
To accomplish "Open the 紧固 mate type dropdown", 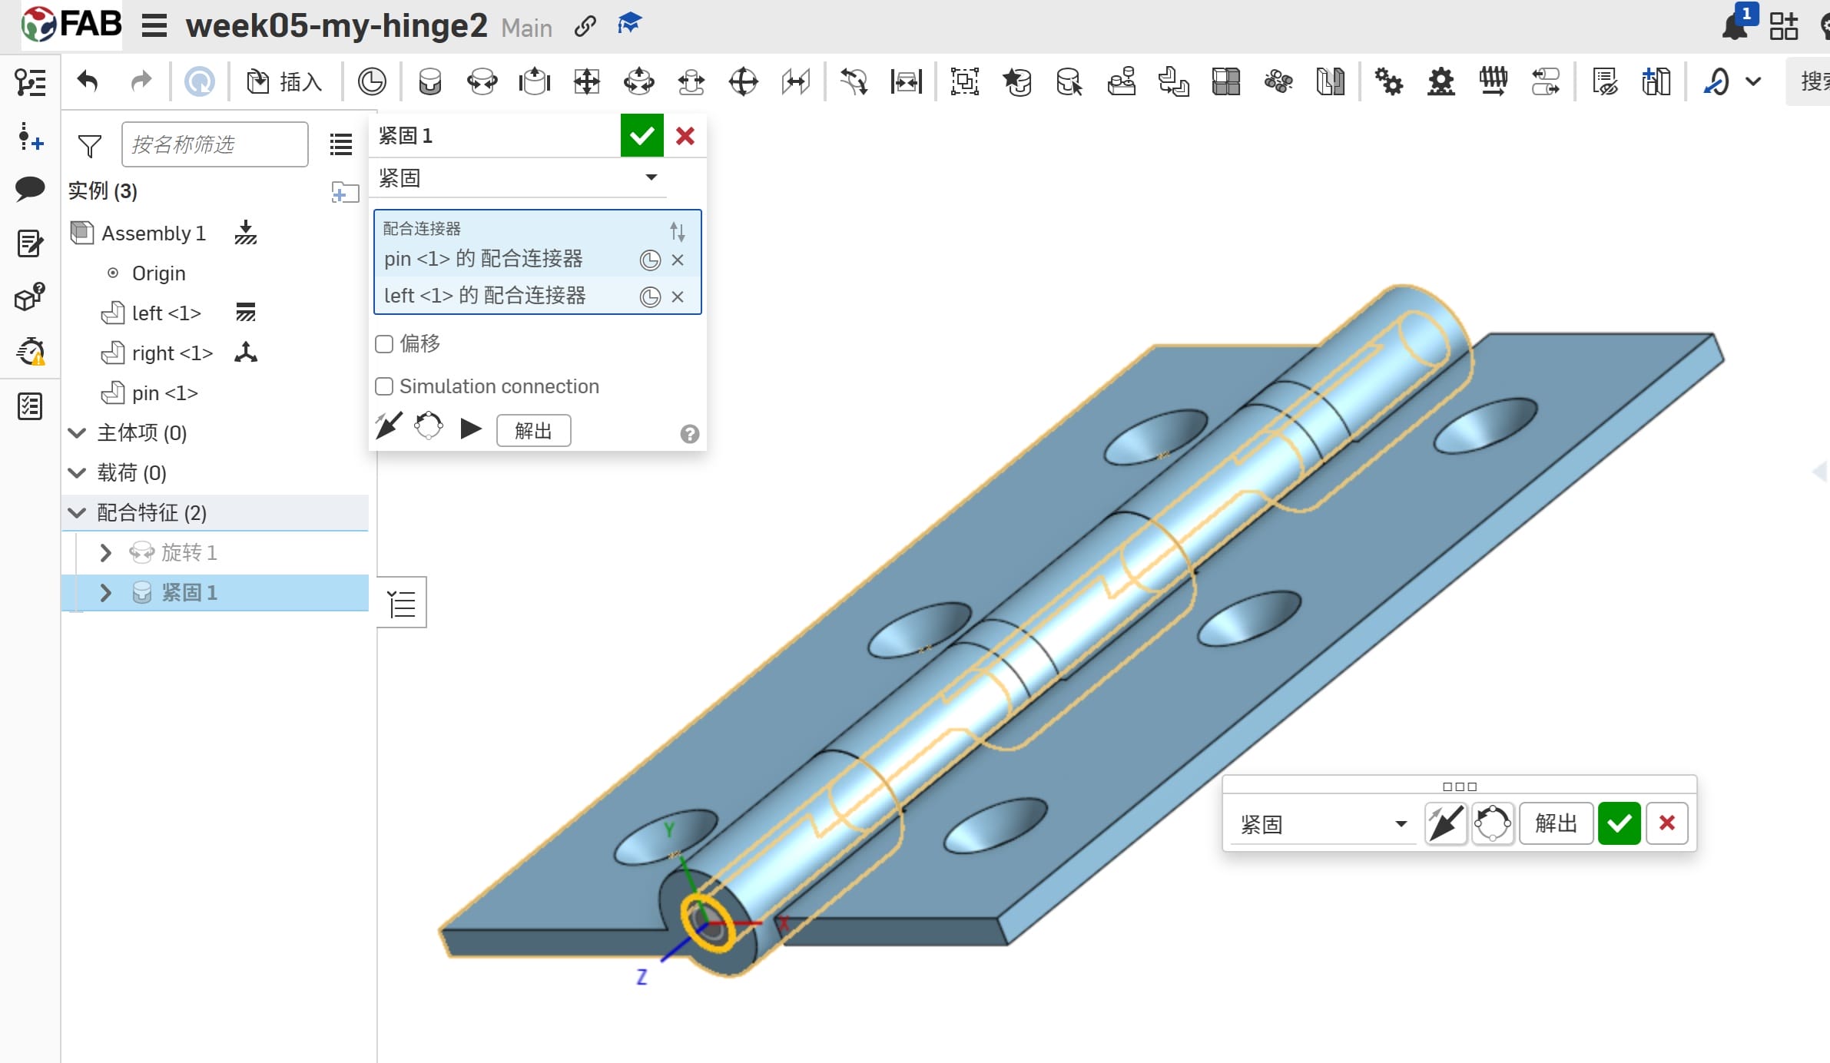I will tap(651, 178).
